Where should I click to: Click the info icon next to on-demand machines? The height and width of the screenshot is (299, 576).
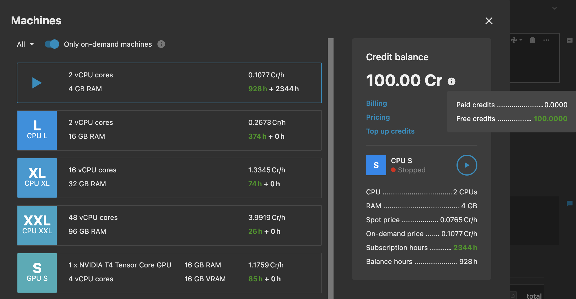[x=161, y=44]
